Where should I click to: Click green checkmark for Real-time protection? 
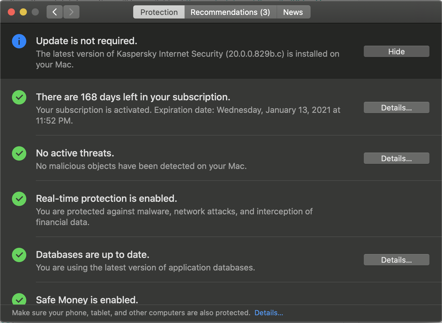pos(19,199)
